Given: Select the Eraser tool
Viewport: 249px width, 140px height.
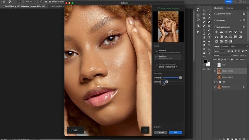Looking at the screenshot, I should click(204, 37).
